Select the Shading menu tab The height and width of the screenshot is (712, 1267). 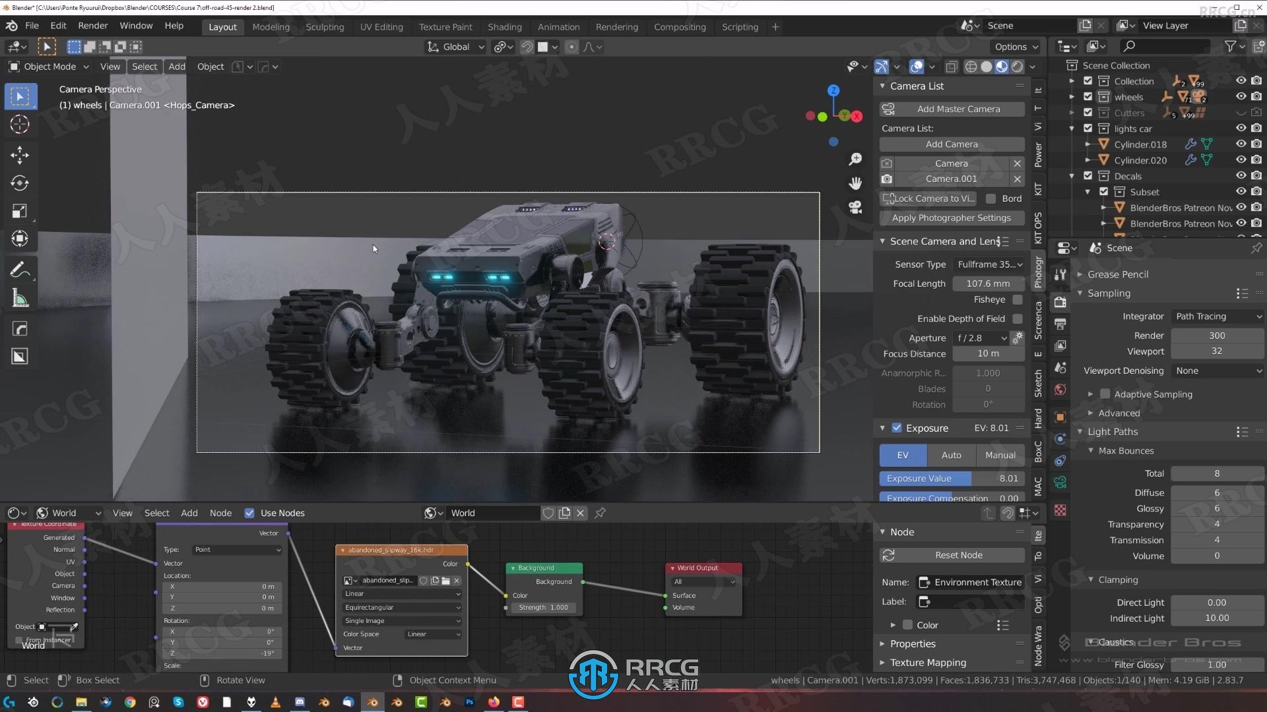[504, 27]
